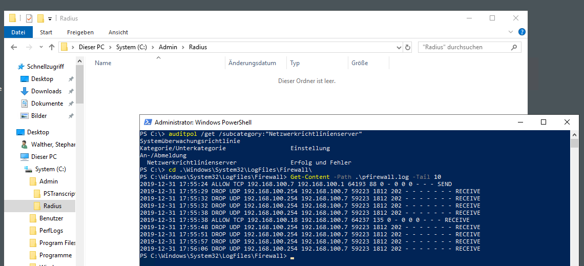Screen dimensions: 584x266
Task: Select Schnellzugriff in the navigation pane
Action: [x=46, y=67]
